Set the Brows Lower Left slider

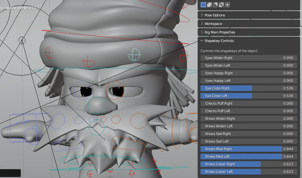click(249, 172)
